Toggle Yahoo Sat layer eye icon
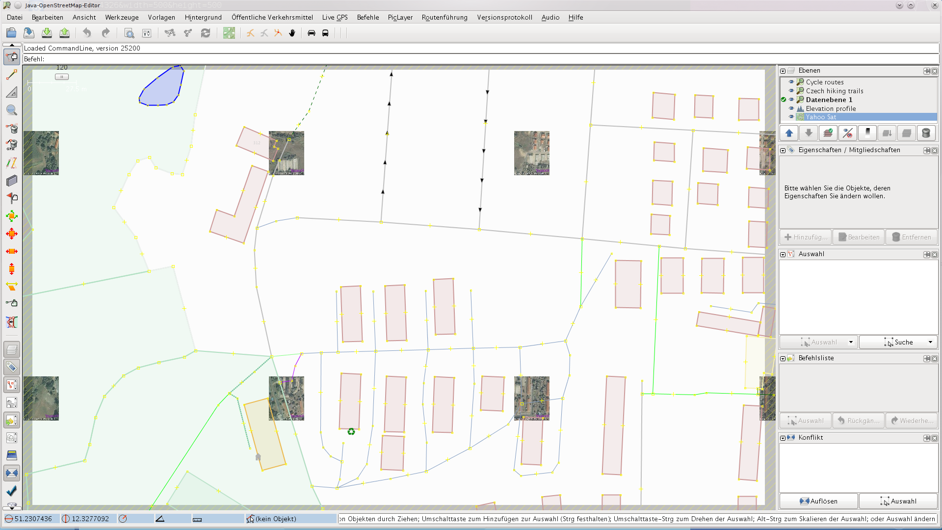Image resolution: width=942 pixels, height=530 pixels. (x=791, y=117)
